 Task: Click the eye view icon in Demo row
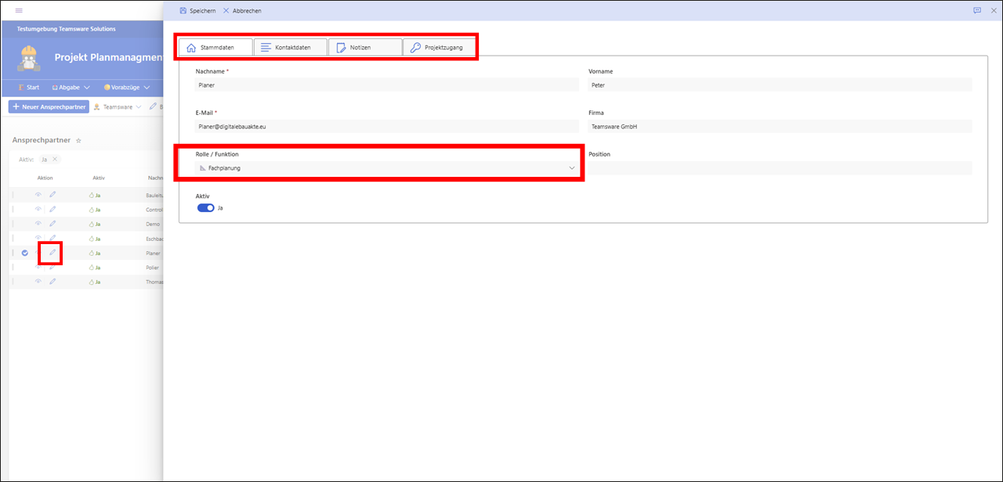pos(38,224)
